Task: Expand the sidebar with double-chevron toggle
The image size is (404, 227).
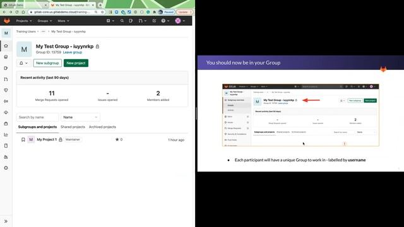Action: click(6, 221)
